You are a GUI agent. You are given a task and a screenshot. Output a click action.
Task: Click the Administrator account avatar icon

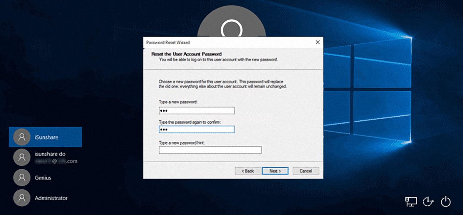coord(22,198)
